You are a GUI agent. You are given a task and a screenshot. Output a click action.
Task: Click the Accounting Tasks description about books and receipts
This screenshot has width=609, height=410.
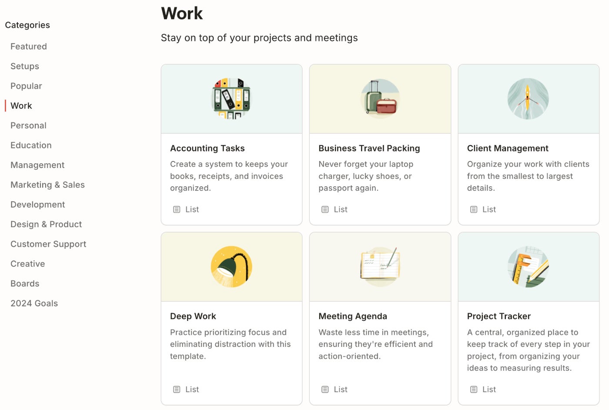229,176
